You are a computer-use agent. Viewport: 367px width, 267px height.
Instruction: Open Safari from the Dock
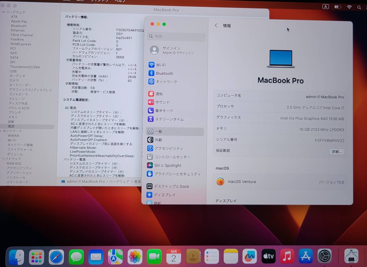click(57, 257)
